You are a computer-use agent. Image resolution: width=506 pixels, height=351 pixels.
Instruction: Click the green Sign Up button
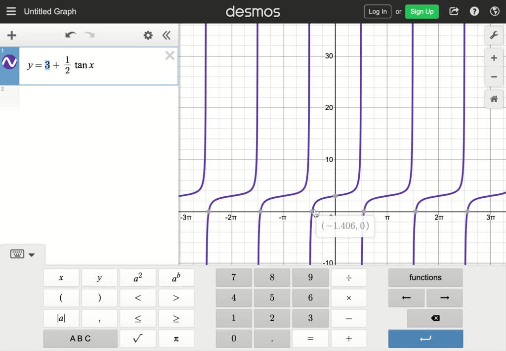coord(422,11)
